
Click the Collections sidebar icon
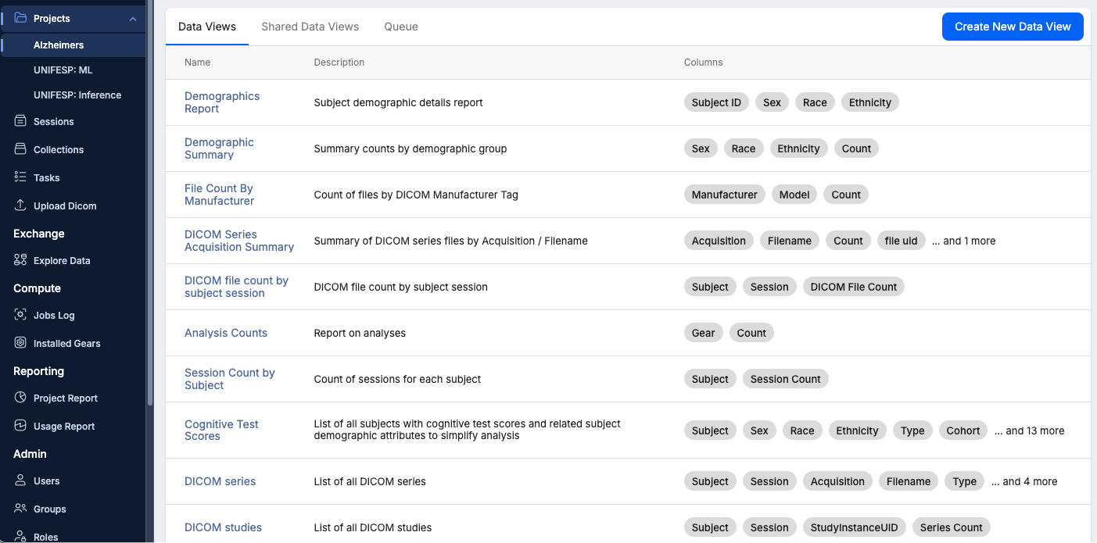(20, 149)
